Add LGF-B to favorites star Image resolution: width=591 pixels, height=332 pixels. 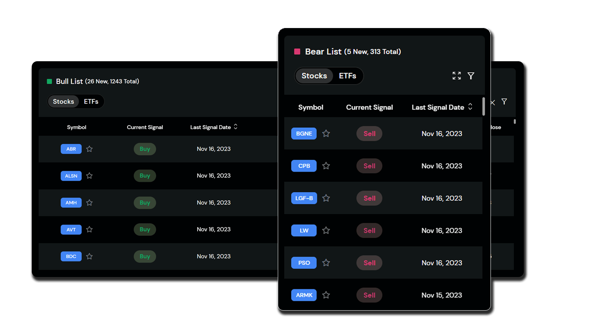[x=326, y=198]
